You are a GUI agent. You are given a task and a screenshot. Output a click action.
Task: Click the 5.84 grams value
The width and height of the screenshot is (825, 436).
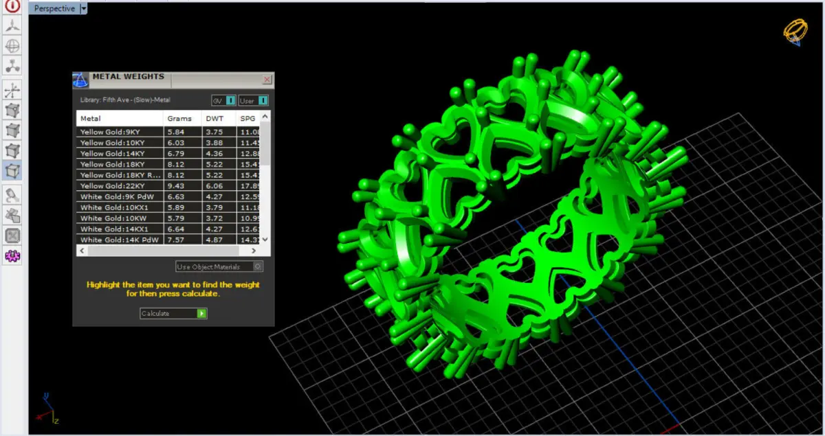pyautogui.click(x=176, y=132)
